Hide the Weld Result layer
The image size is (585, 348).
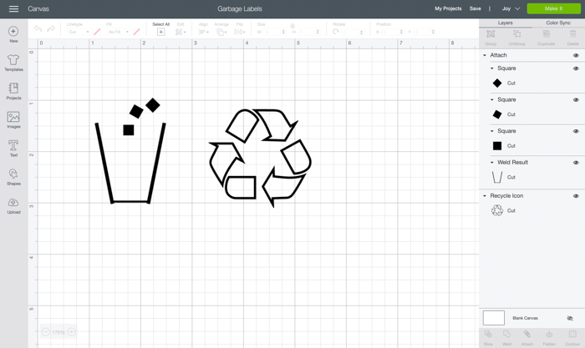[x=576, y=163]
